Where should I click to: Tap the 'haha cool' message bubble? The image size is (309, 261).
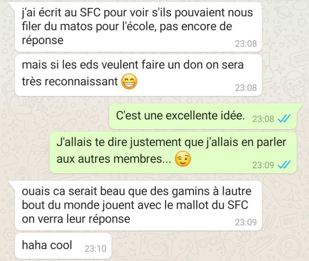tap(63, 246)
